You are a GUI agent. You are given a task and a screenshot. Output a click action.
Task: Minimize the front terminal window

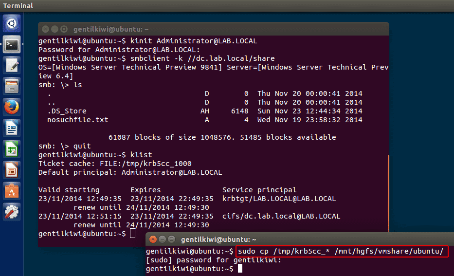point(162,239)
